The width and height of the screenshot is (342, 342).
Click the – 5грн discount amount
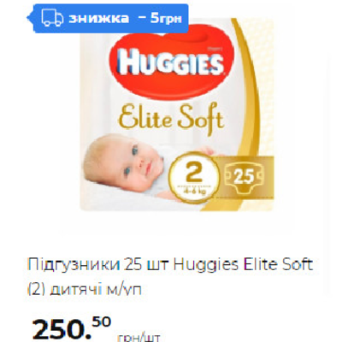tap(160, 19)
